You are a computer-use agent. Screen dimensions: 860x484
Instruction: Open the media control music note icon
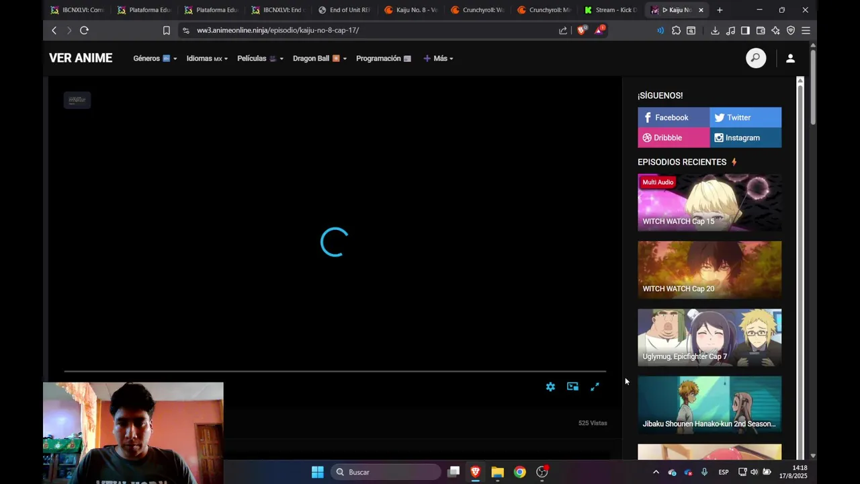(730, 30)
